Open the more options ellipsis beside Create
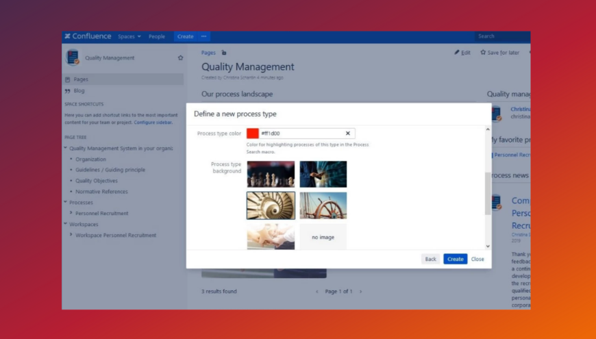Screen dimensions: 596x339 coord(204,36)
